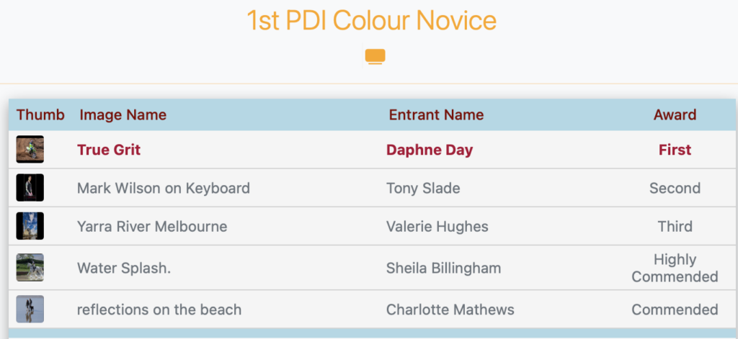Screen dimensions: 738x339
Task: Select the True Grit image name
Action: (x=109, y=150)
